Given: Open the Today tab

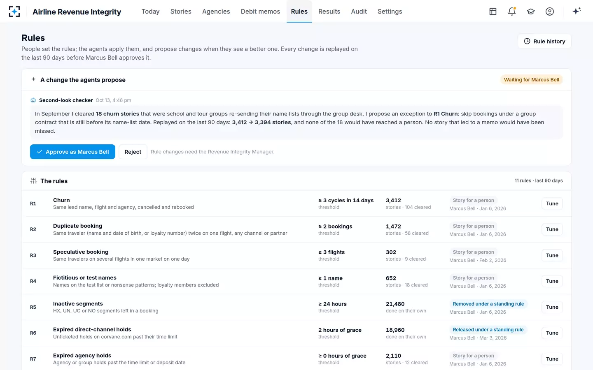Looking at the screenshot, I should (150, 12).
